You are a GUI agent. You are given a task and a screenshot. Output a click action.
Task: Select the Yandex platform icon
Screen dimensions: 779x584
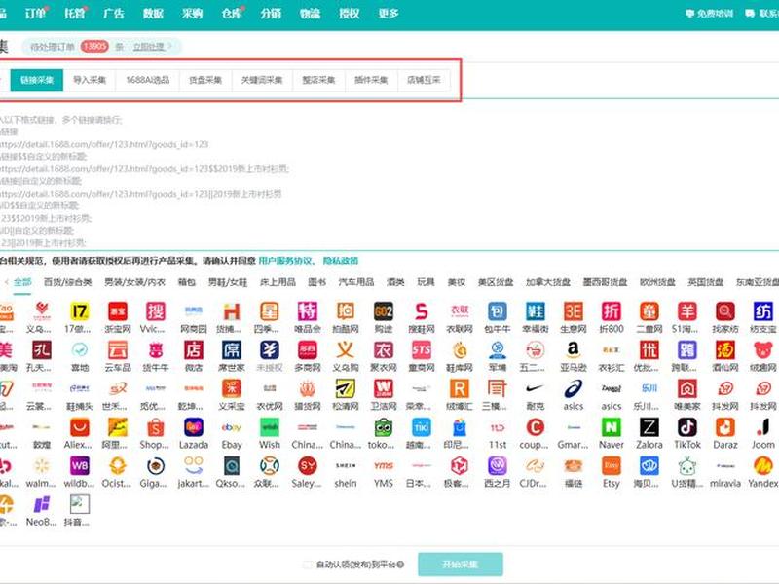coord(763,466)
